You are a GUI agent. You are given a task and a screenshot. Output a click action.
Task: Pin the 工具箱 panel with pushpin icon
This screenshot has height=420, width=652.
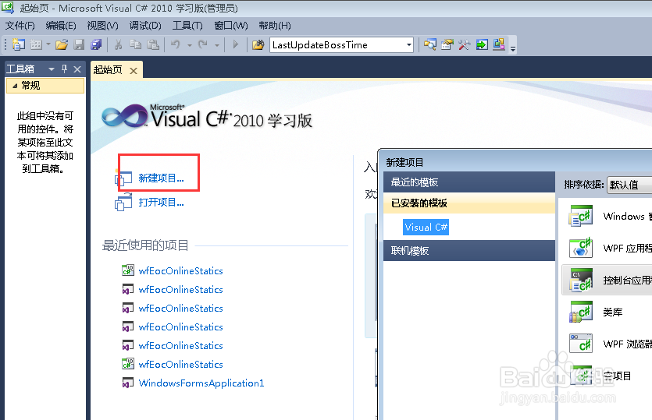tap(65, 69)
